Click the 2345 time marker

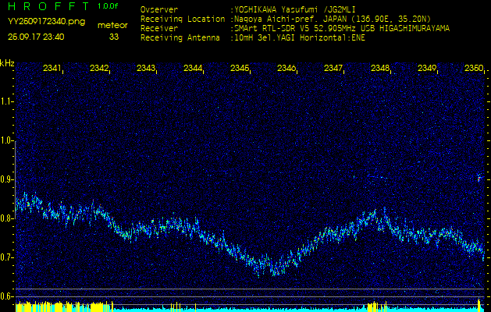[x=240, y=69]
